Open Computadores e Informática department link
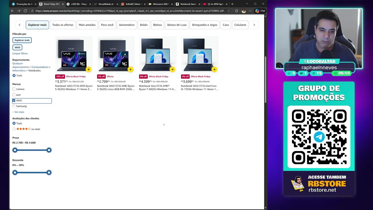373x210 pixels. [31, 69]
